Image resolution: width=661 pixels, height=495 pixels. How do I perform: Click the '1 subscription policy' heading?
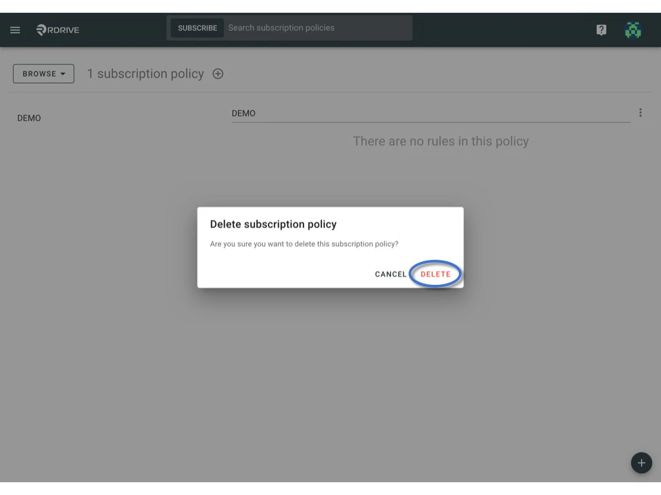(x=145, y=73)
